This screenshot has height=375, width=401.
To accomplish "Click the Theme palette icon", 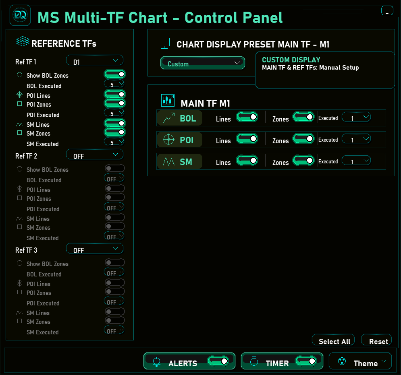I will 342,361.
